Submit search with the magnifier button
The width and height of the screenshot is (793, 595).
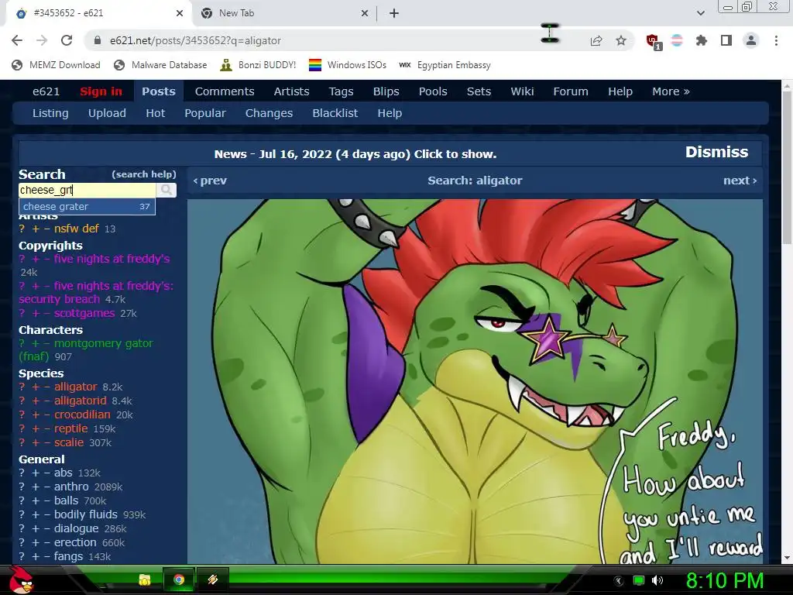pos(166,190)
